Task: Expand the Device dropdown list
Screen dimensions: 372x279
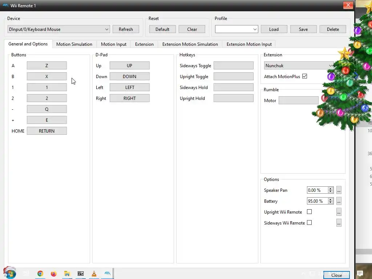Action: (x=58, y=29)
